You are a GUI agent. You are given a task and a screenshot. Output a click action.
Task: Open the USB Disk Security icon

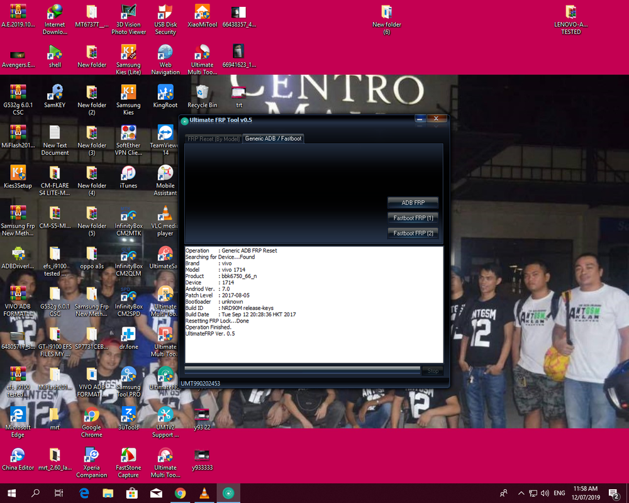tap(165, 19)
